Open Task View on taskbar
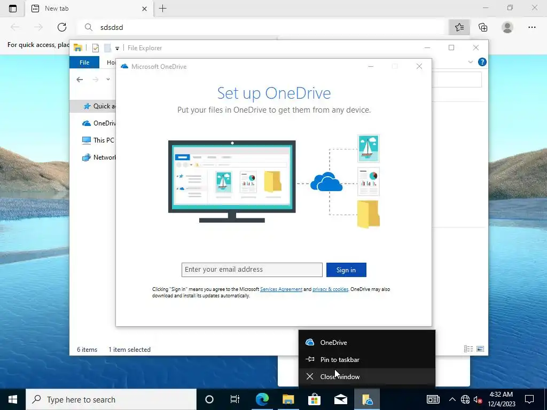Viewport: 547px width, 410px height. click(235, 399)
